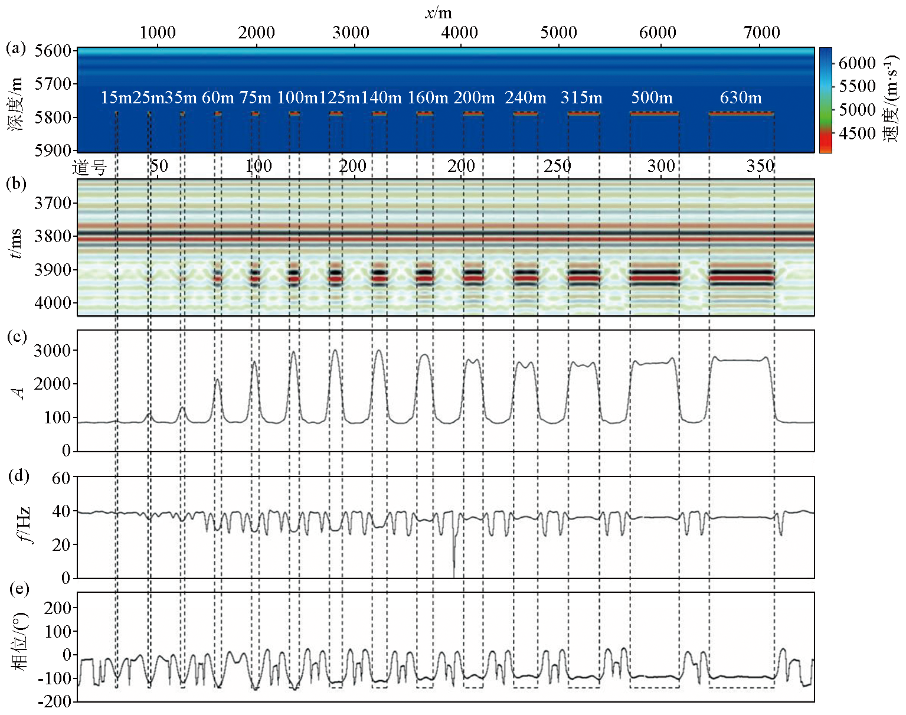
Task: Click the 5000 color bar value
Action: [857, 110]
